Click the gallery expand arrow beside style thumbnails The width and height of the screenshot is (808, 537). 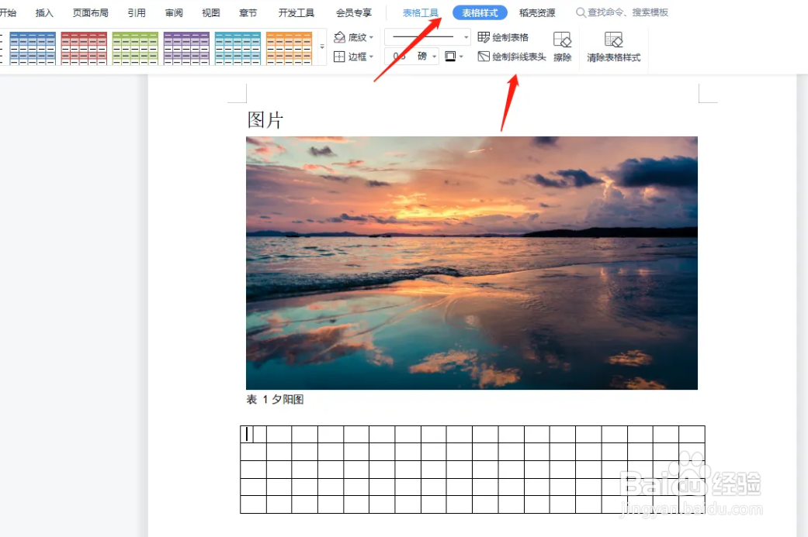coord(321,47)
